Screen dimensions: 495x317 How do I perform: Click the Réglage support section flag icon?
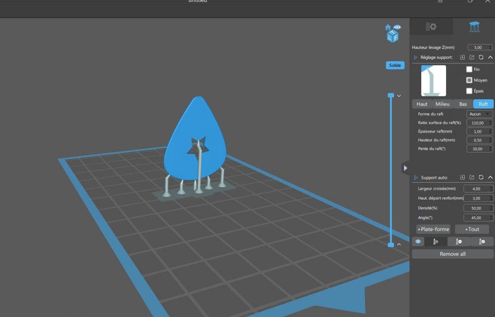(x=415, y=57)
